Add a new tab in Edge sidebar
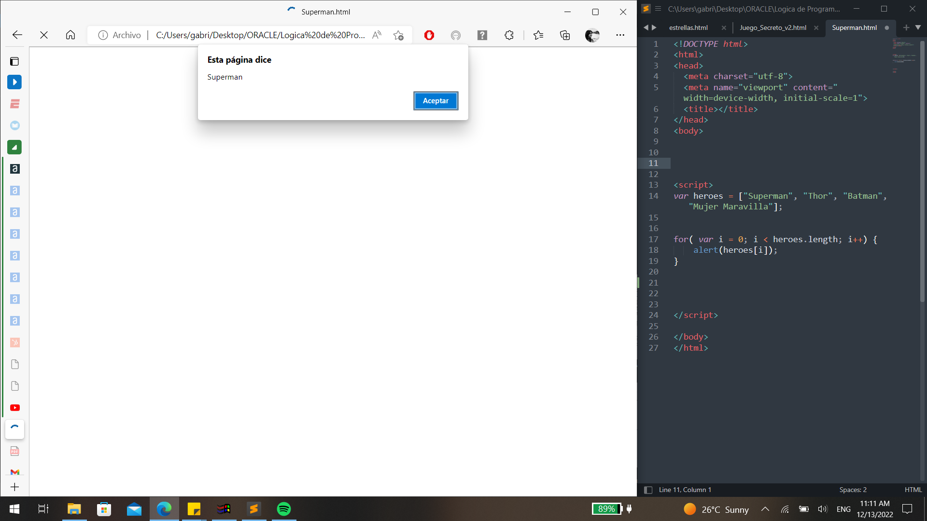The image size is (927, 521). (14, 487)
